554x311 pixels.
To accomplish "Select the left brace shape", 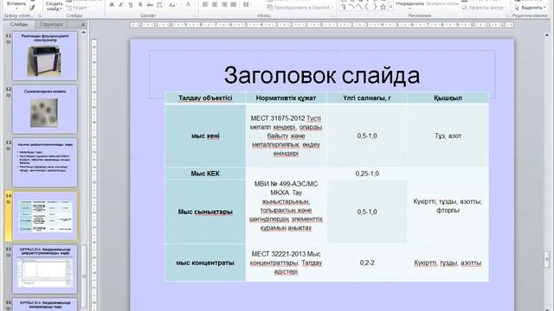I will pyautogui.click(x=367, y=7).
